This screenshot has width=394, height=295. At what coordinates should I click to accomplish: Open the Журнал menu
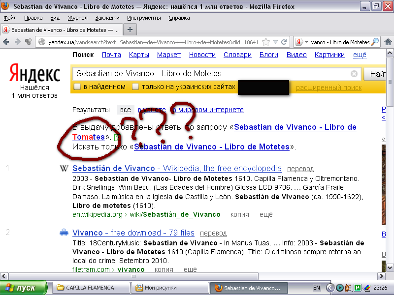77,18
